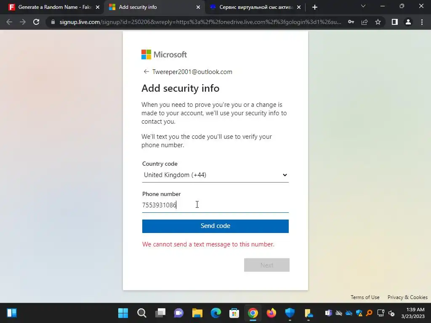The width and height of the screenshot is (431, 323).
Task: Open File Explorer from taskbar
Action: click(197, 313)
